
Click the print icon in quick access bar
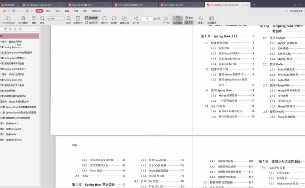(x=14, y=11)
